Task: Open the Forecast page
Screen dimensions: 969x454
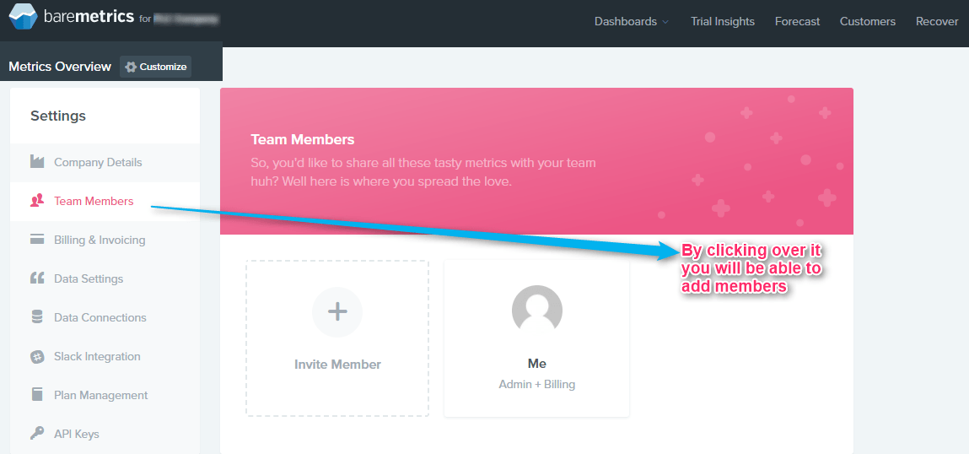Action: [797, 22]
